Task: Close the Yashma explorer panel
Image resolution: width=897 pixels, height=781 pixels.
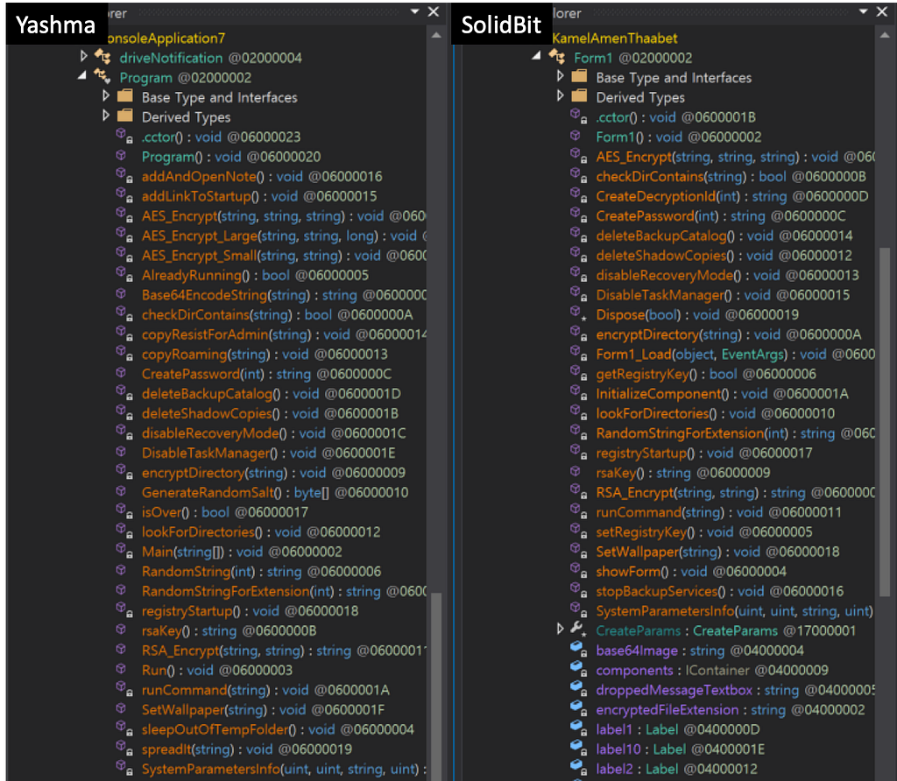Action: click(434, 11)
